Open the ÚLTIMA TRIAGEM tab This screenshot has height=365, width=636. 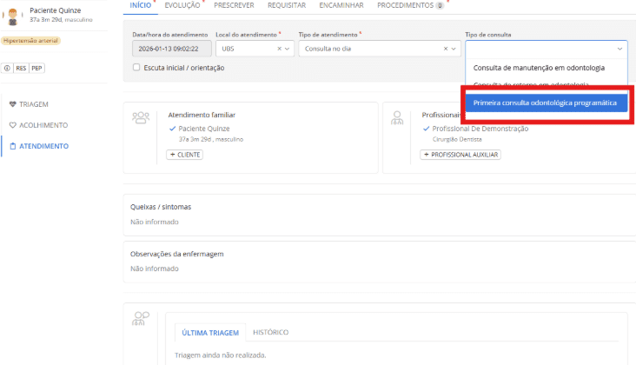(x=210, y=333)
